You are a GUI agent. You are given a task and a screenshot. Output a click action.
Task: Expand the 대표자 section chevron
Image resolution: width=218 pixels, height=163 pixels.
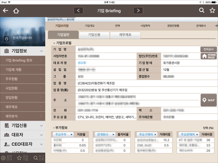tap(41, 135)
